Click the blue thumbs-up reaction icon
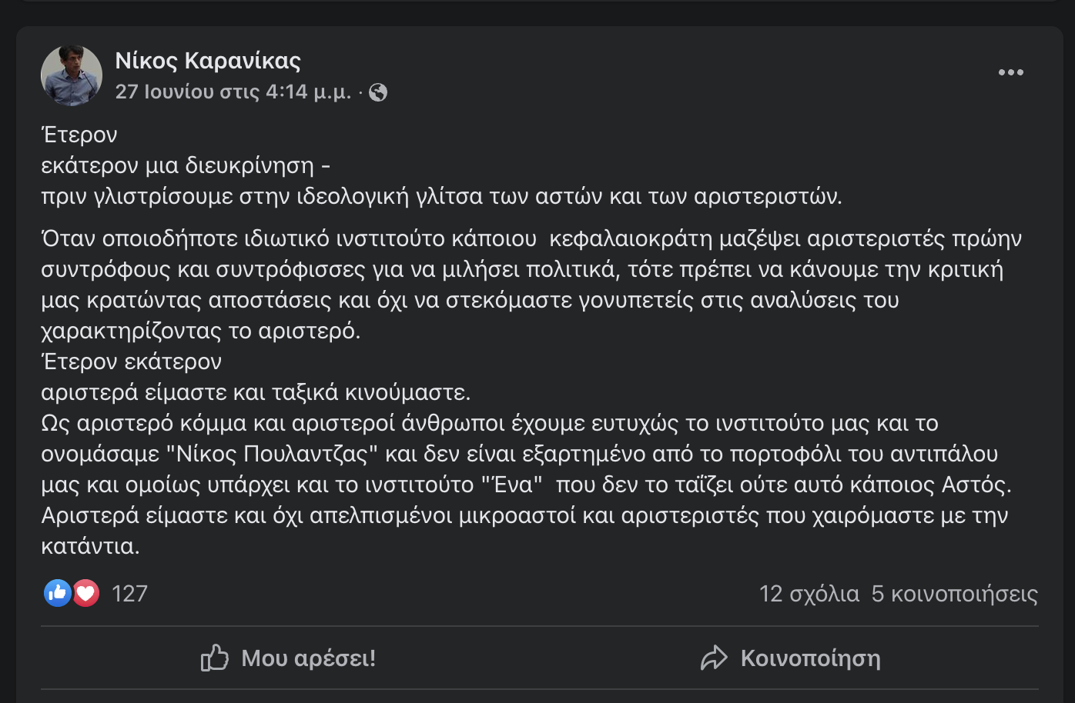 coord(58,593)
